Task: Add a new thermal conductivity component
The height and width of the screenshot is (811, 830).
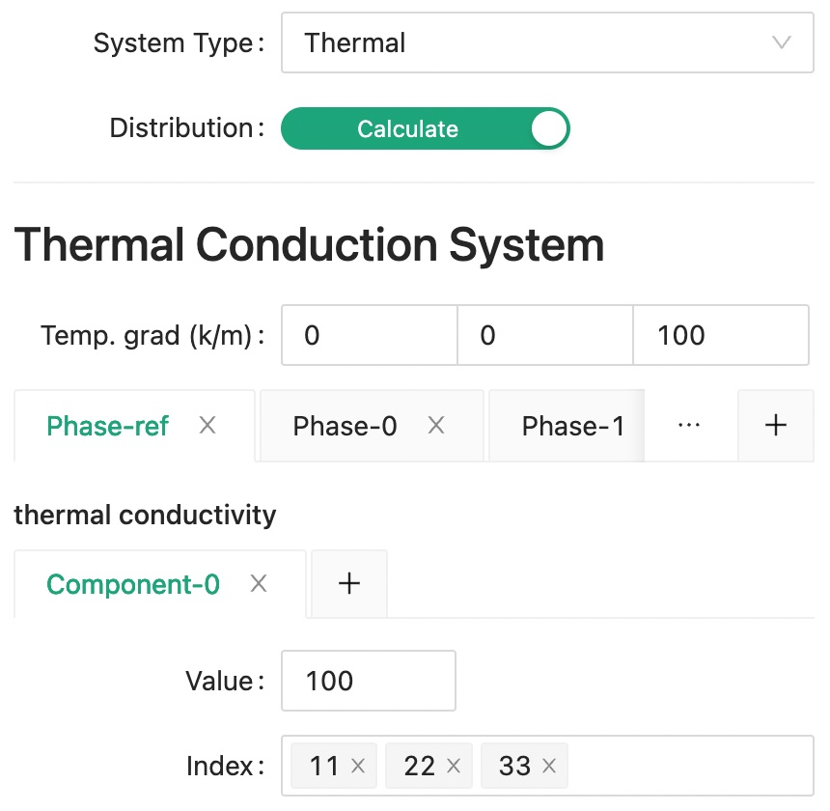Action: point(349,584)
